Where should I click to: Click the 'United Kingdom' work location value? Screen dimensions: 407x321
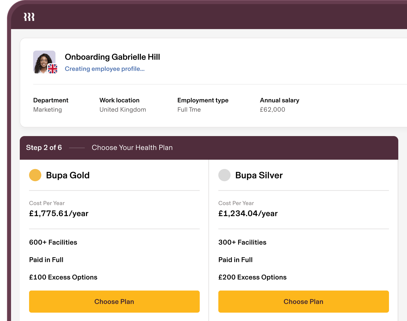(123, 110)
